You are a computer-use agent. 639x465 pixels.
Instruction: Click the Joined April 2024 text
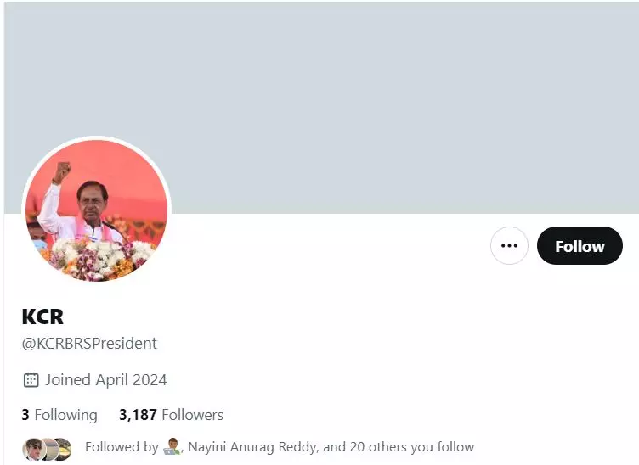(x=106, y=380)
